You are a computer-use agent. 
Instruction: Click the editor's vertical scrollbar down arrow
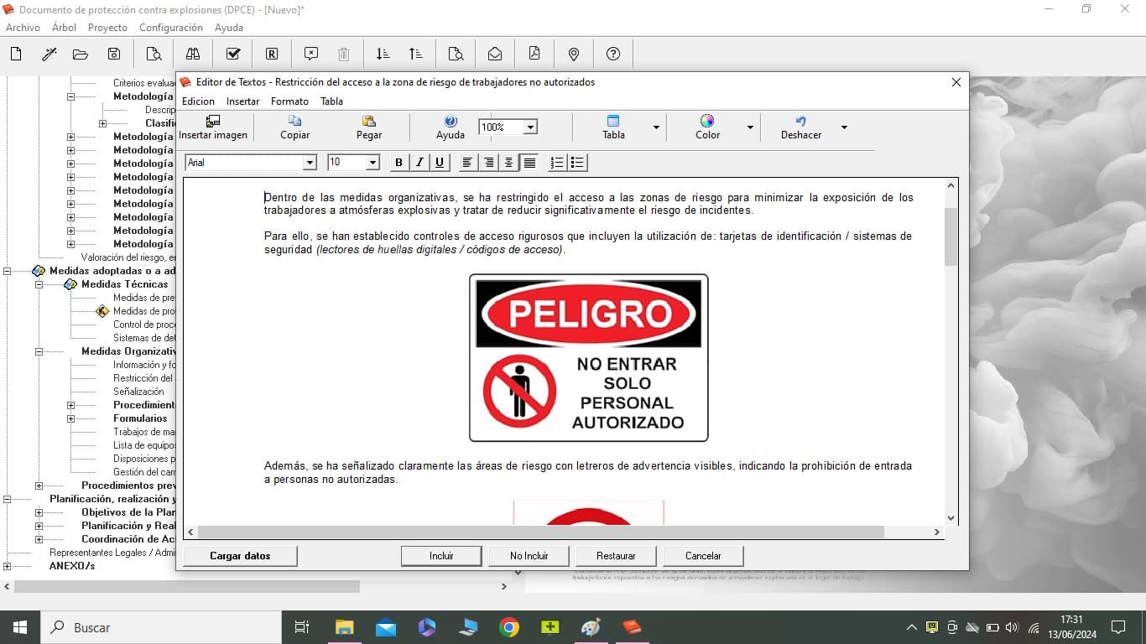click(x=951, y=518)
